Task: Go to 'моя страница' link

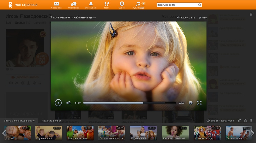Action: coord(26,5)
